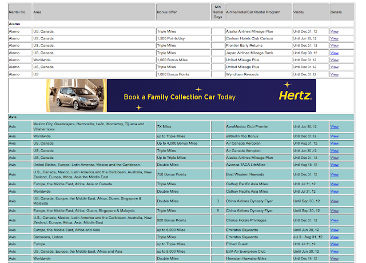Click the min rental days value 5

click(218, 210)
